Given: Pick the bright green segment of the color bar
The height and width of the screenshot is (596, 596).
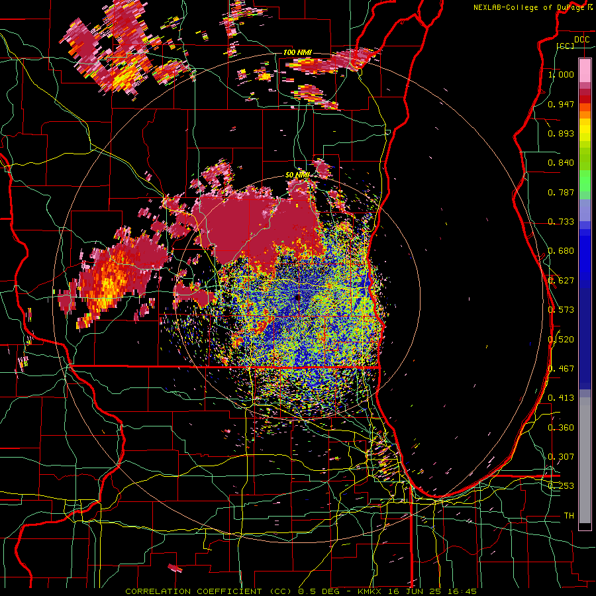Looking at the screenshot, I should [x=585, y=181].
